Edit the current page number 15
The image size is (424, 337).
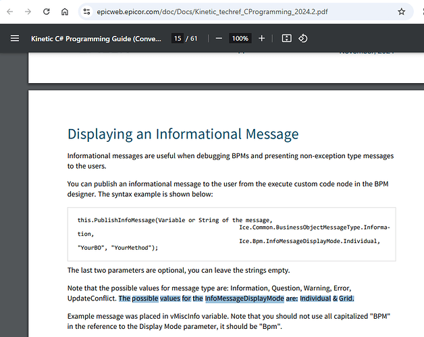point(178,38)
